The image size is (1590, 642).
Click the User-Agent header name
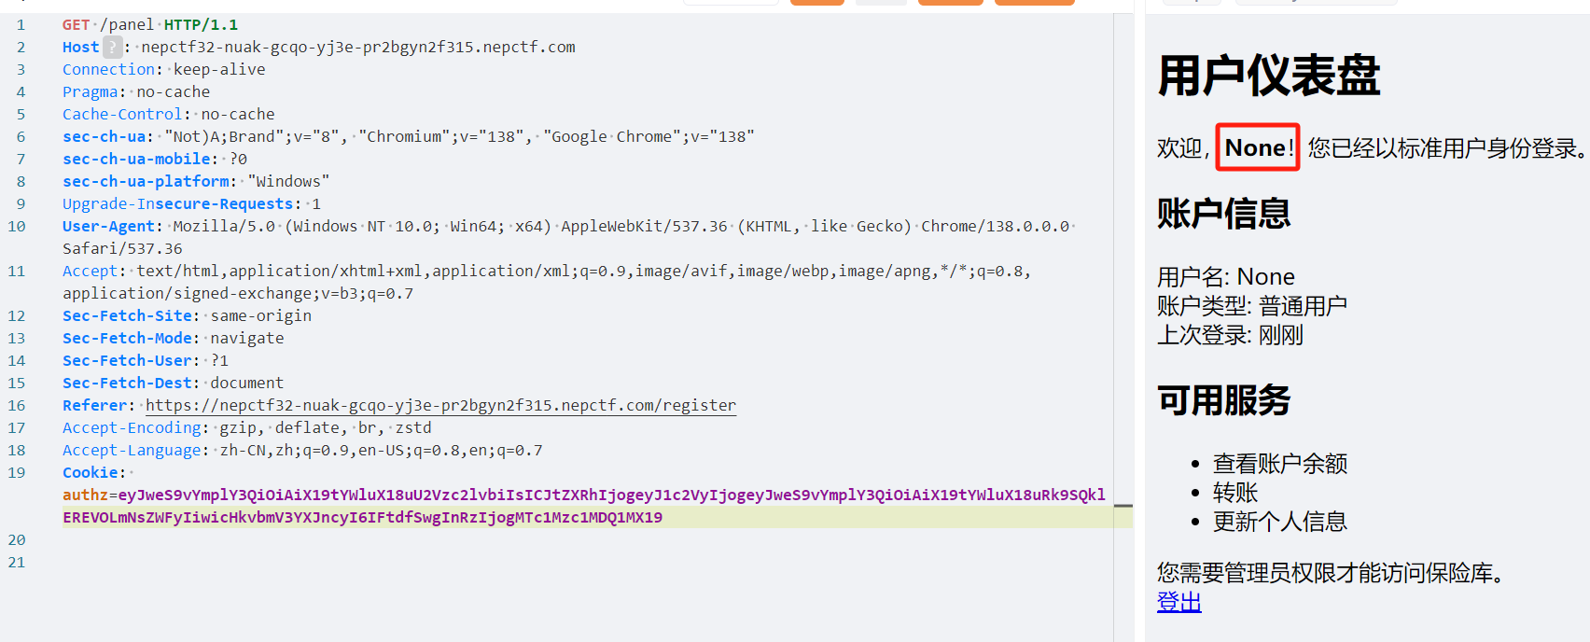click(108, 226)
